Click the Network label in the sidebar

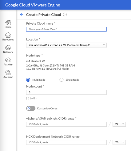[8, 52]
